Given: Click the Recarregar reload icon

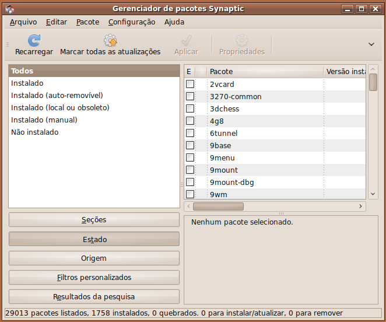Looking at the screenshot, I should tap(34, 40).
